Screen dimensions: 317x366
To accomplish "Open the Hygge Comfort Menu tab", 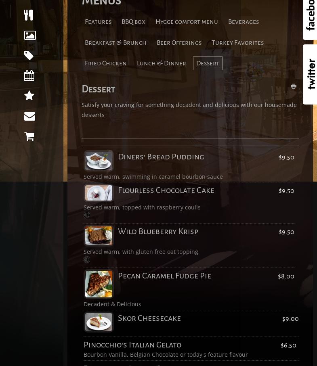I will point(187,22).
